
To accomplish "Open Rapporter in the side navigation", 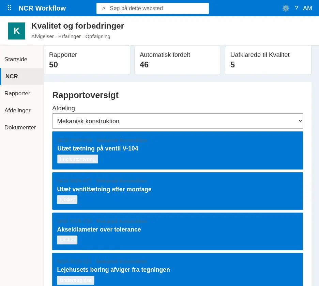I will [x=22, y=94].
